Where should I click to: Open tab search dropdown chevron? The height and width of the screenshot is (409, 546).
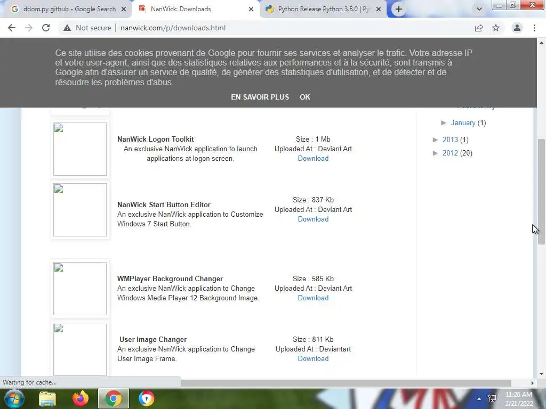(x=479, y=9)
